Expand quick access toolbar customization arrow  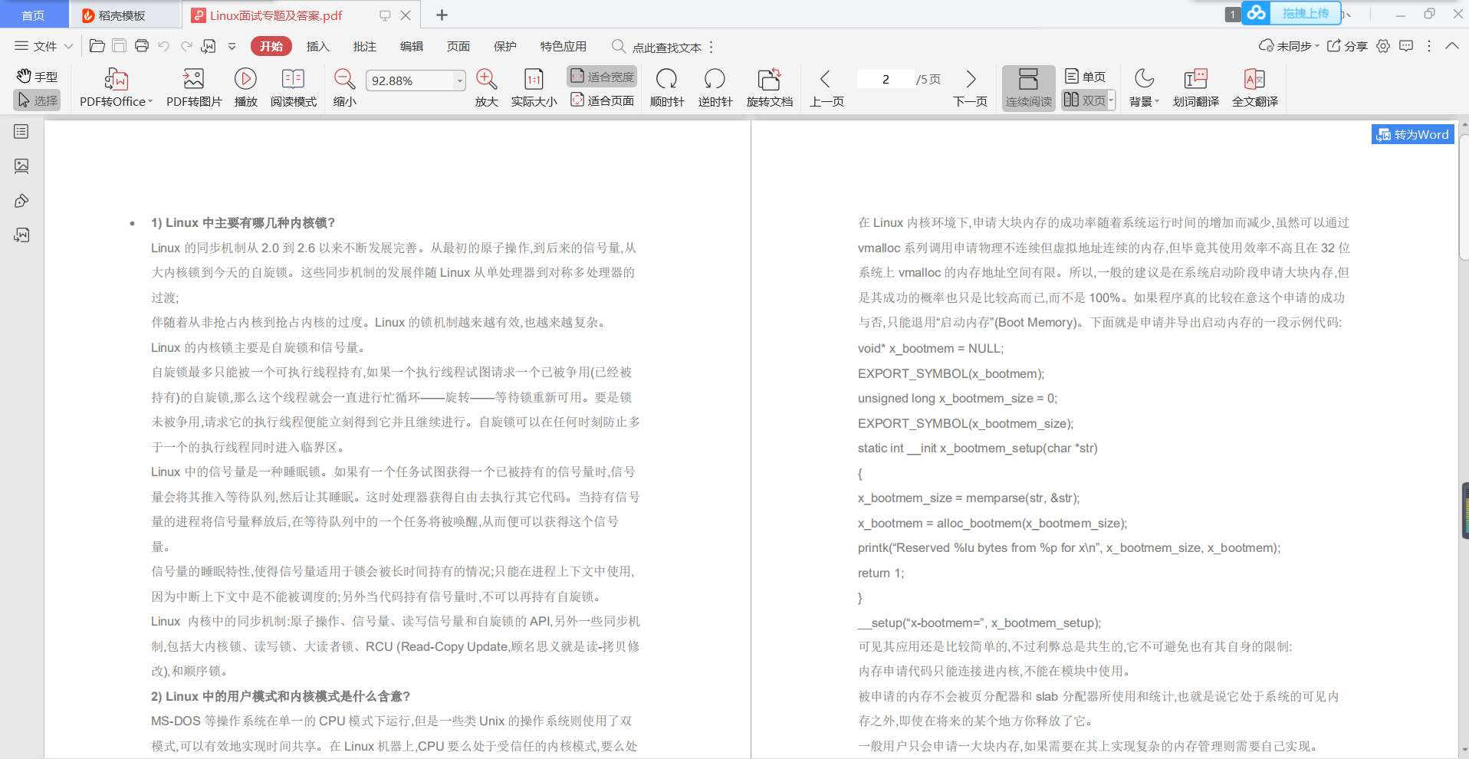(x=232, y=46)
